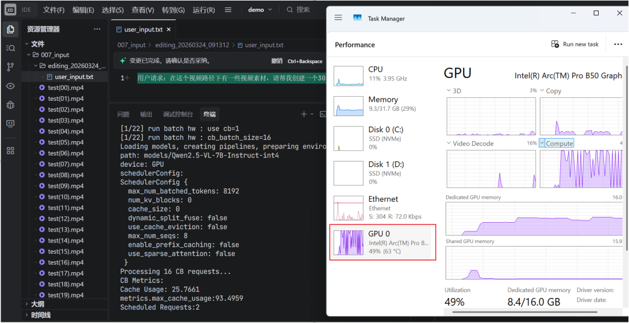The width and height of the screenshot is (629, 323).
Task: Switch to the 输出 panel tab
Action: pyautogui.click(x=146, y=114)
